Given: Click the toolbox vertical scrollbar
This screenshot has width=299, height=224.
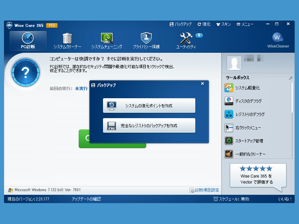Looking at the screenshot, I should (x=292, y=97).
